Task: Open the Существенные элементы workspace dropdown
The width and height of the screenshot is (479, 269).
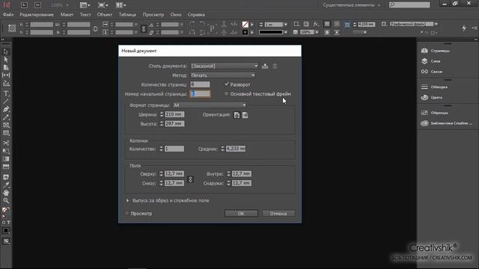Action: 351,5
